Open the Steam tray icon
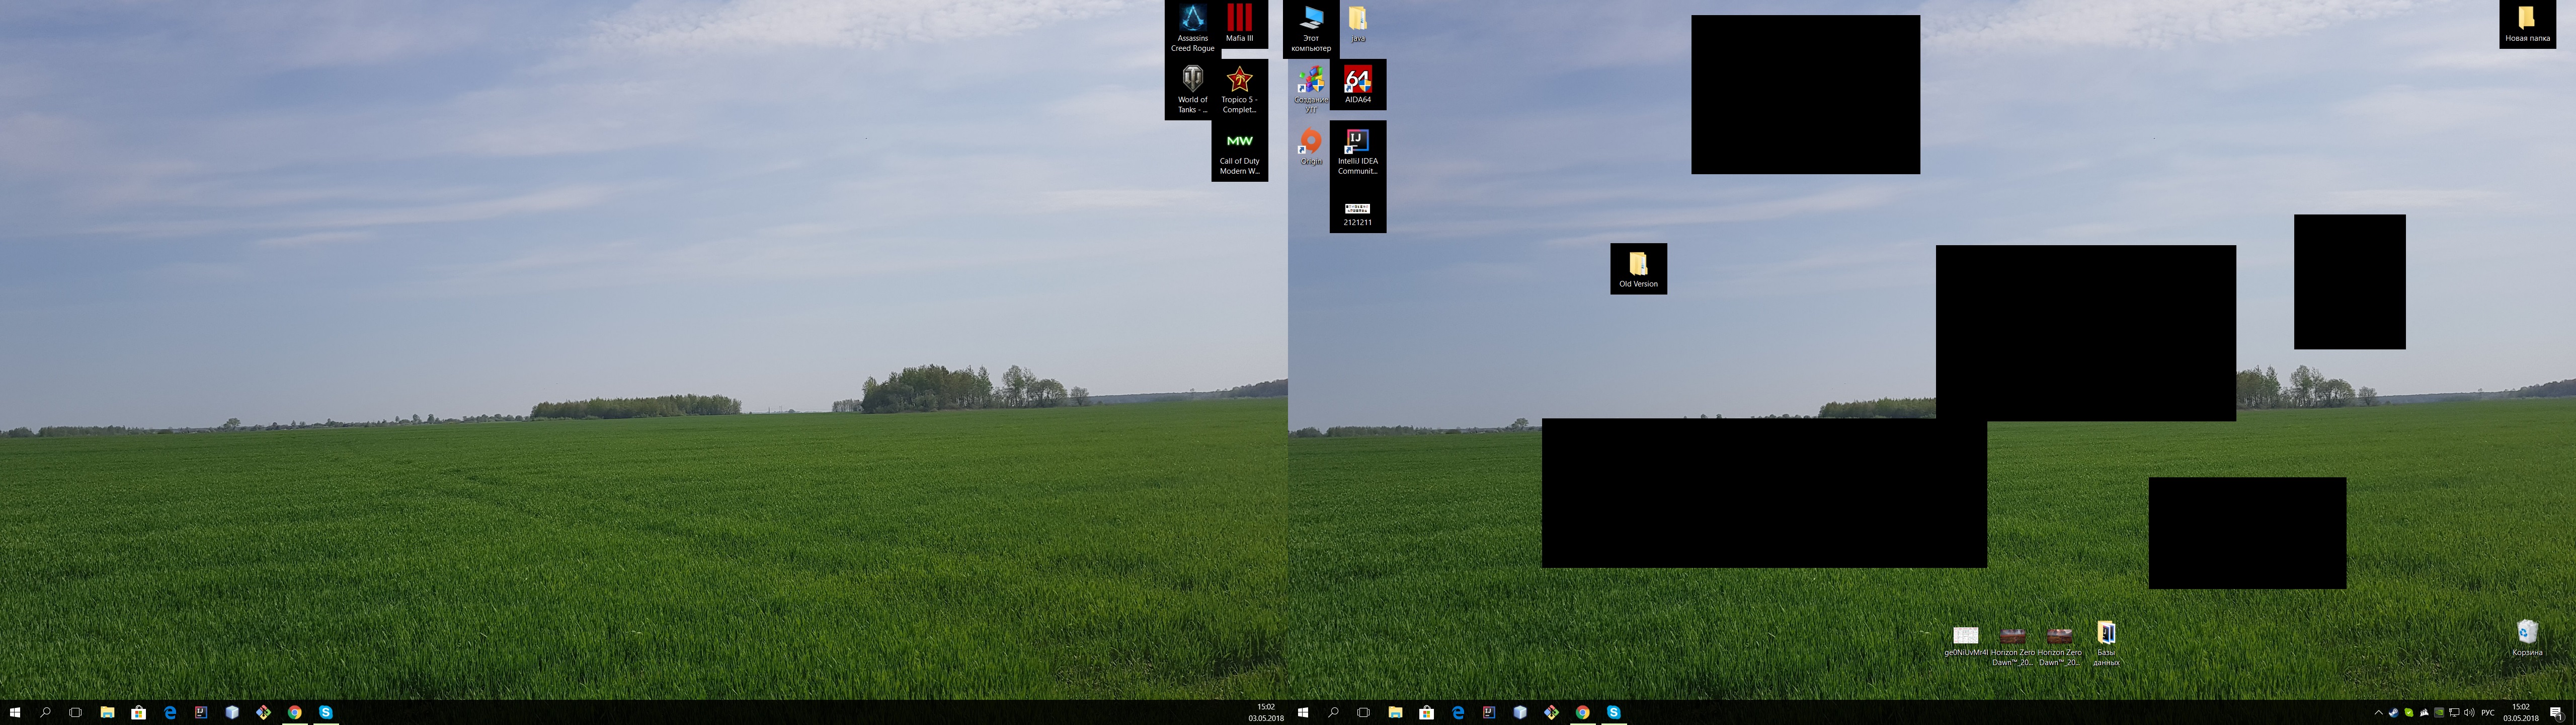This screenshot has height=725, width=2576. 2394,713
